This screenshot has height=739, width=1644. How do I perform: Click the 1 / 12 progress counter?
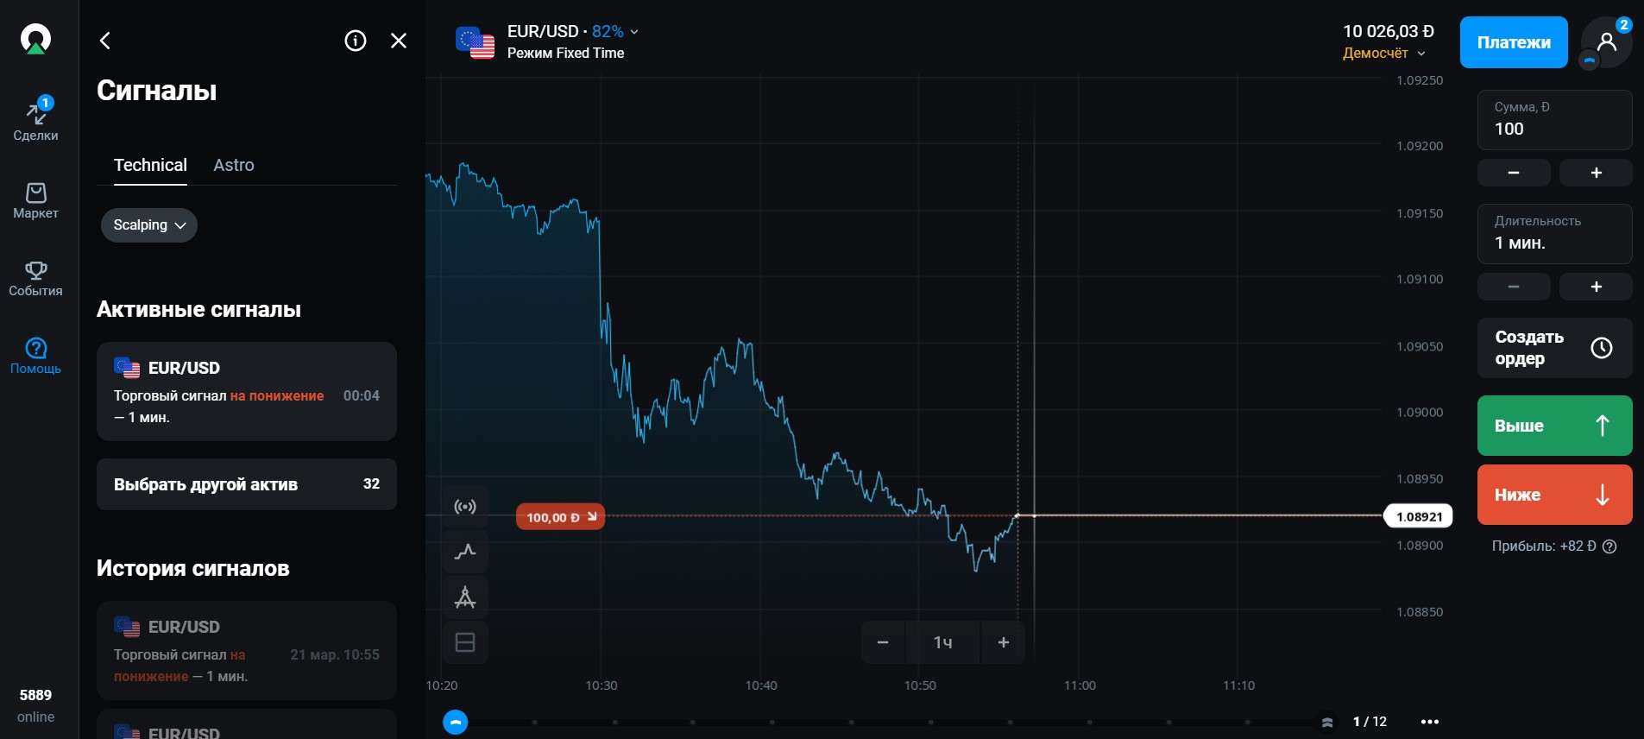click(x=1370, y=722)
